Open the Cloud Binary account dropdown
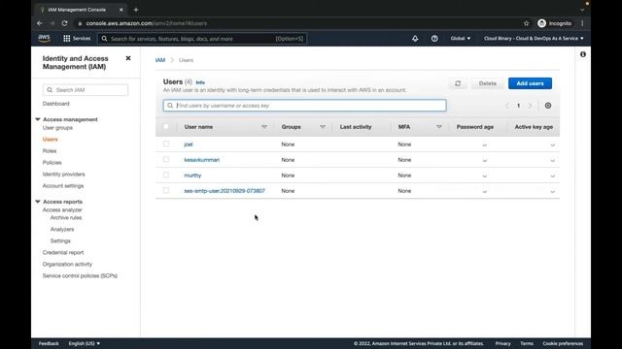622x349 pixels. (x=534, y=39)
